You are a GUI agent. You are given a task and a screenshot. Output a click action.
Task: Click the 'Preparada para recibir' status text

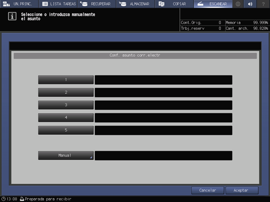tap(48, 199)
